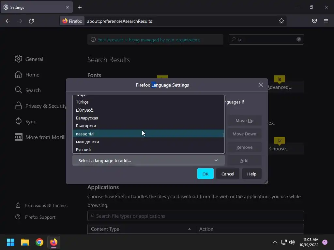Open Firefox Support link
Viewport: 334px width, 250px height.
pyautogui.click(x=35, y=217)
